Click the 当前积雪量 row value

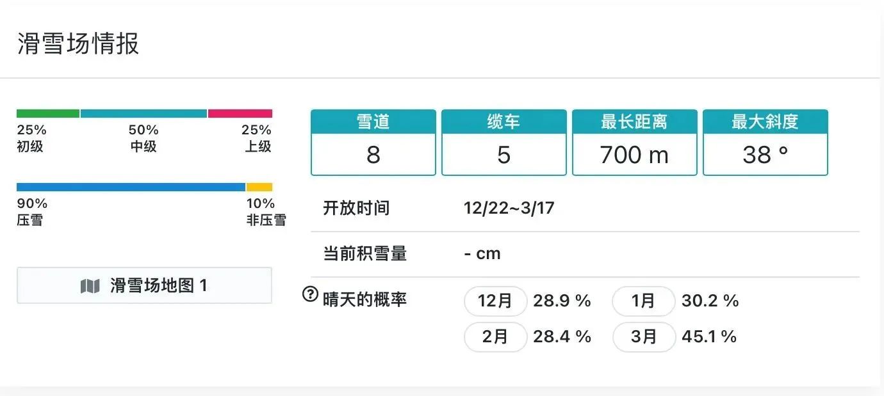[482, 253]
